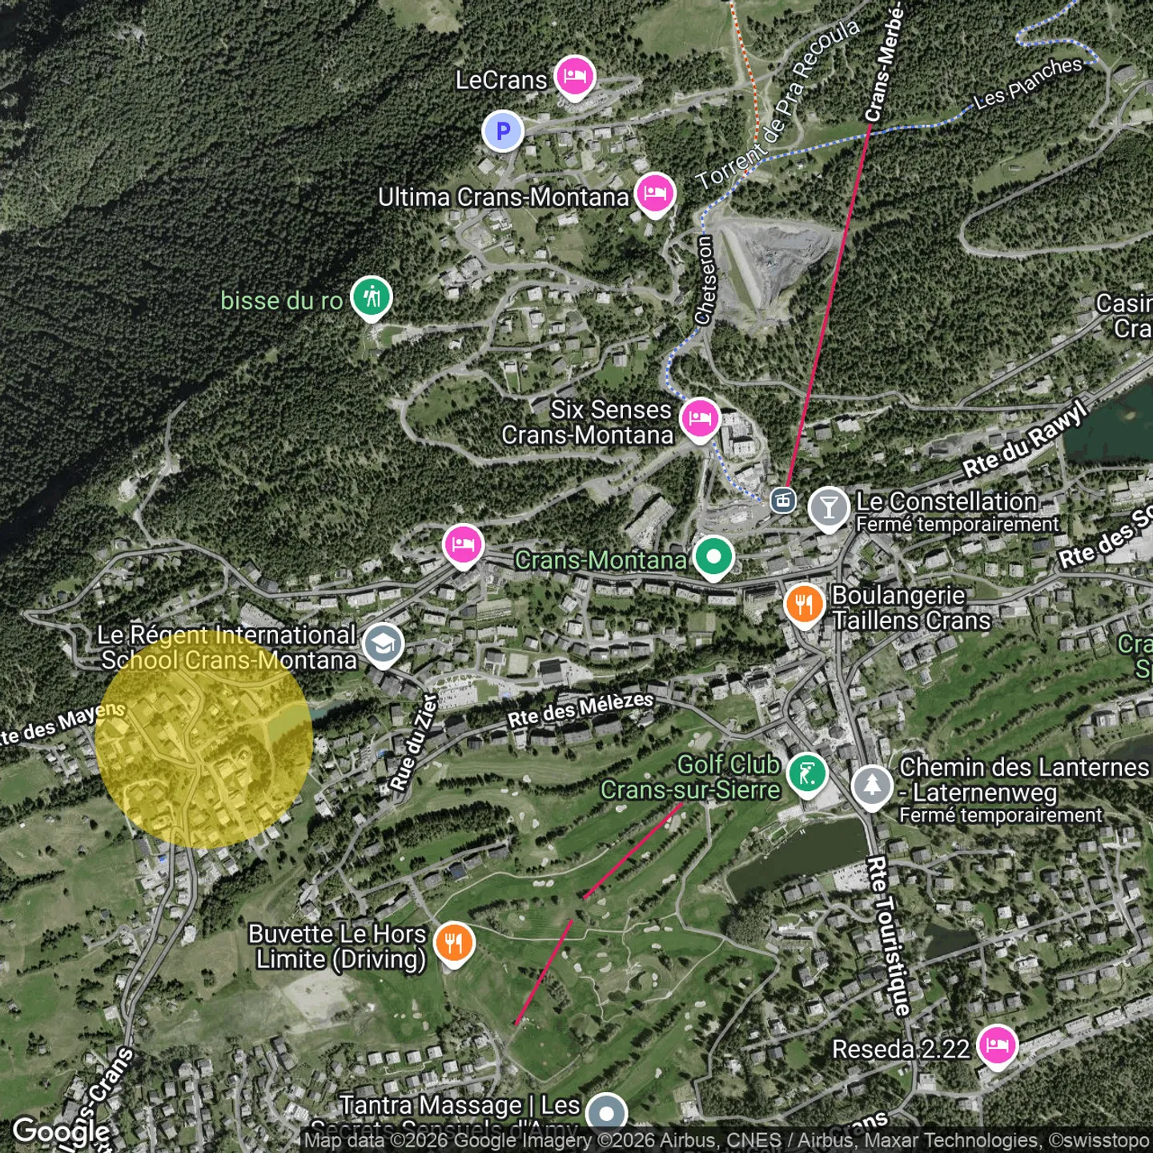Click the "Rue du Zier" street label
Screen dimensions: 1153x1153
[414, 742]
